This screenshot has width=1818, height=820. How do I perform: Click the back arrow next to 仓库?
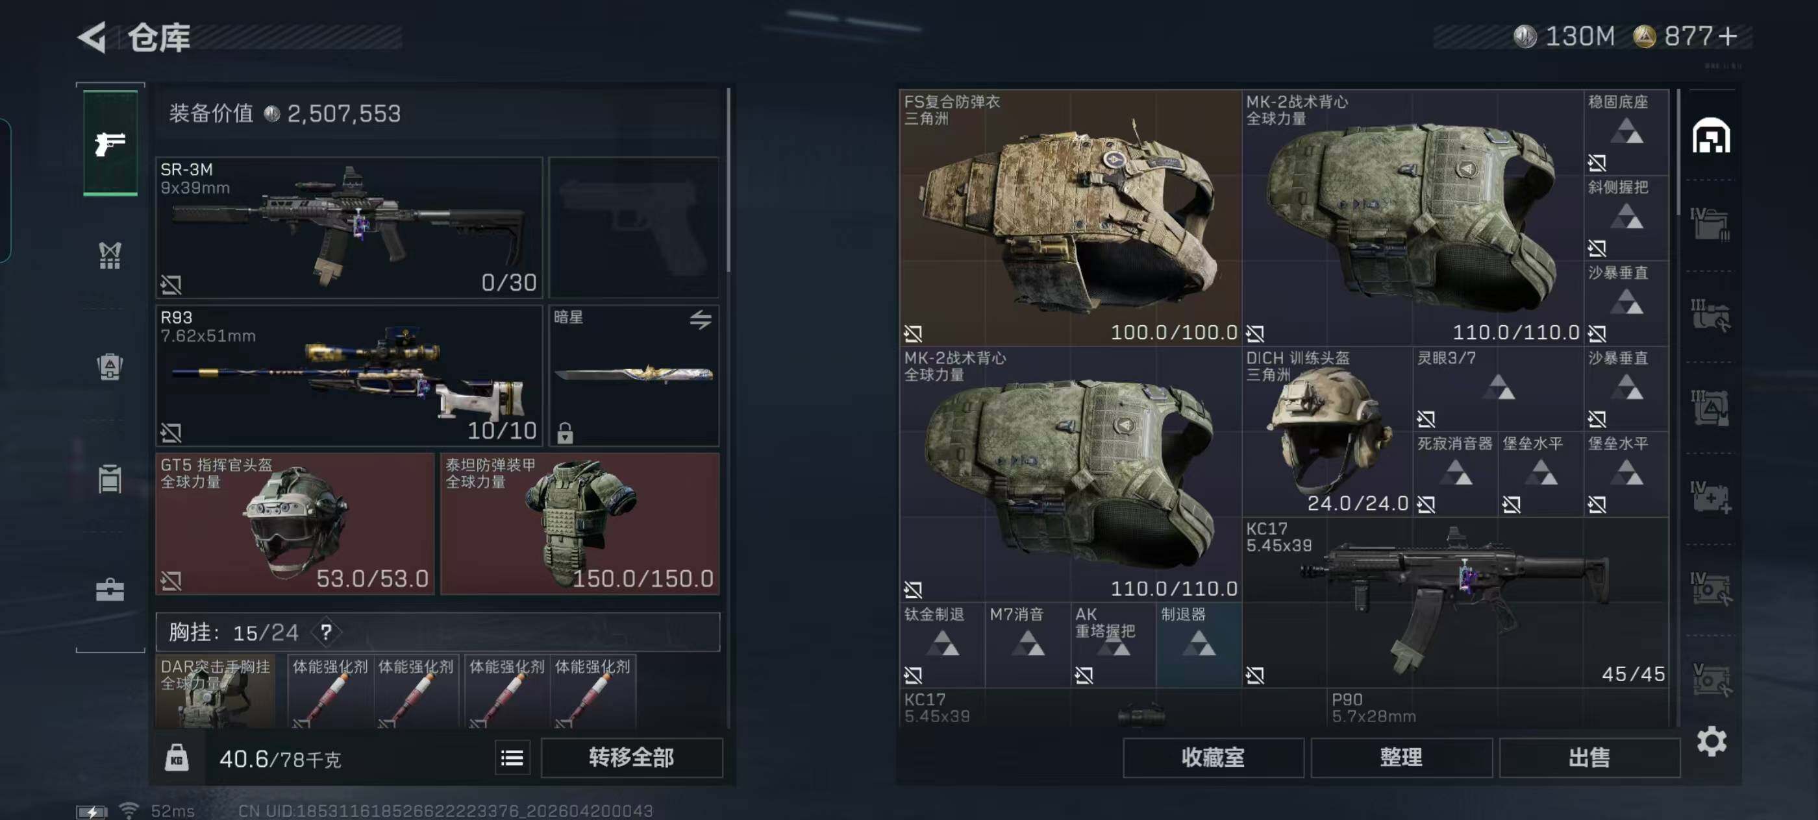(x=92, y=37)
